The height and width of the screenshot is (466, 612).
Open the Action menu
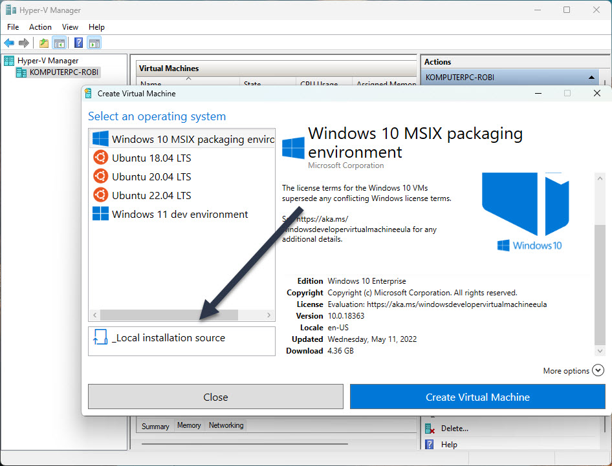40,27
